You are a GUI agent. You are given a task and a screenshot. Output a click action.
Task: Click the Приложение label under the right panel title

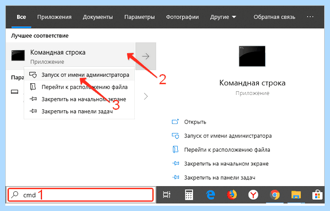(x=252, y=93)
